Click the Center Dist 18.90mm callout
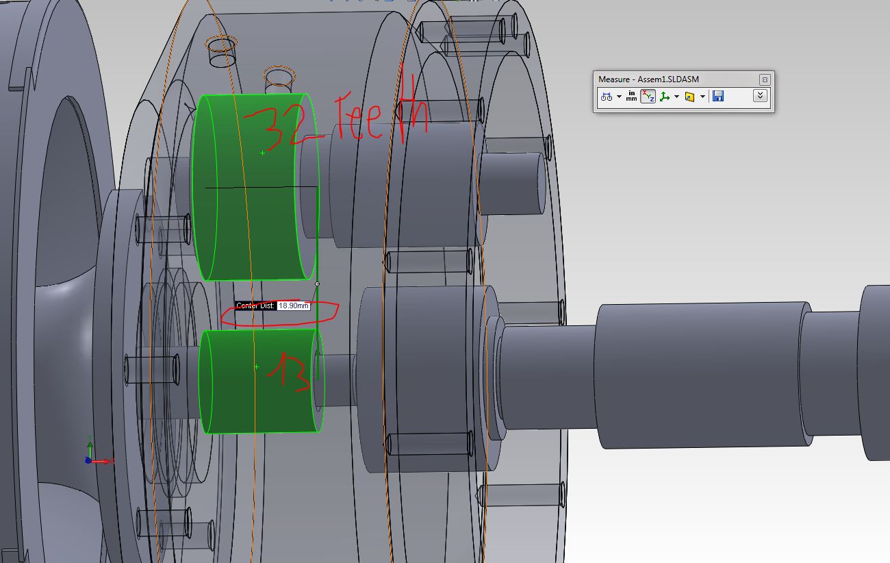The width and height of the screenshot is (890, 563). [272, 305]
